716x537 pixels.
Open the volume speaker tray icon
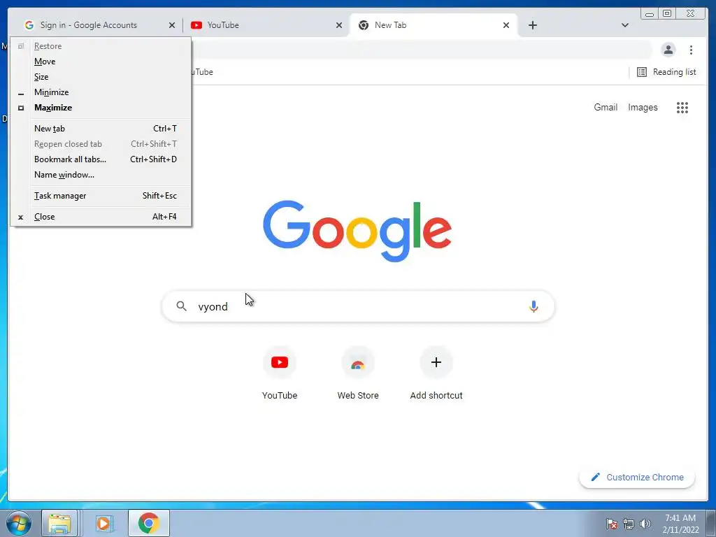tap(645, 524)
